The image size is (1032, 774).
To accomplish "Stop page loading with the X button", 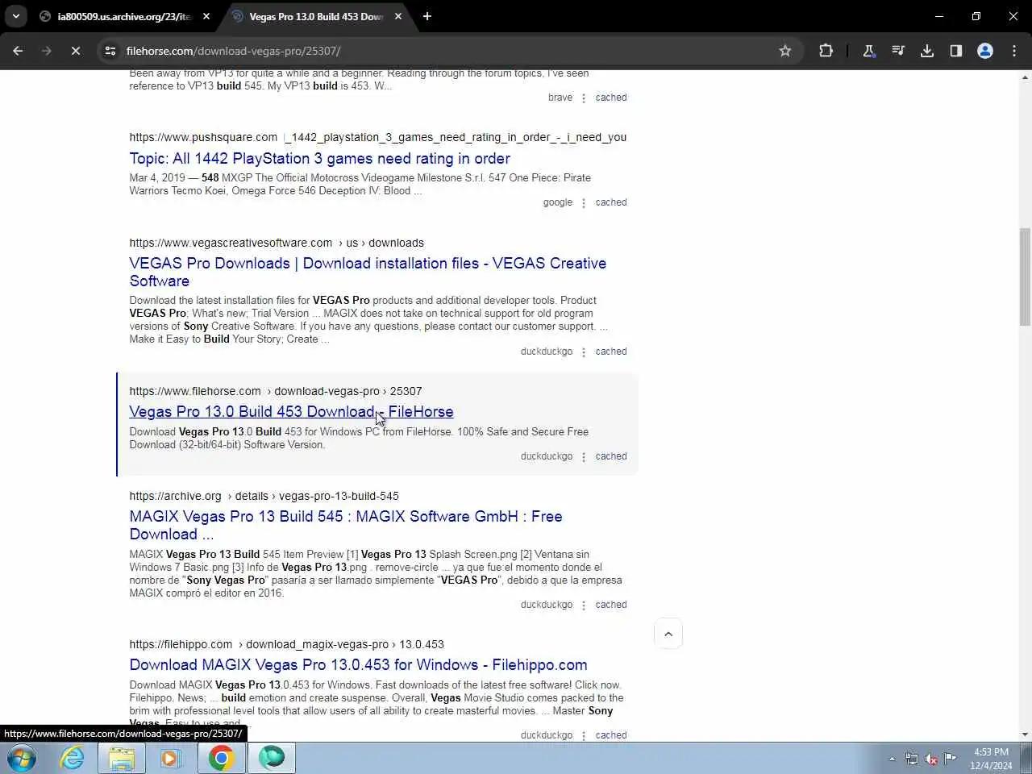I will [x=75, y=51].
